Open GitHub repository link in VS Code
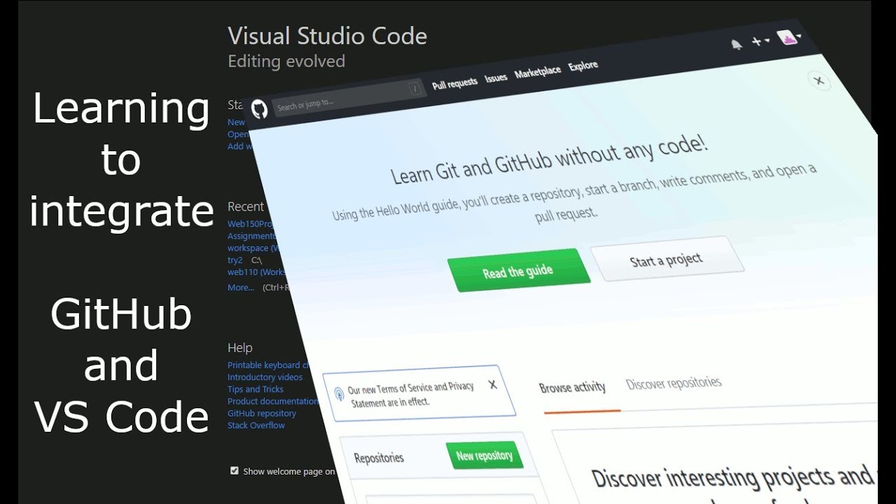Viewport: 896px width, 504px height. pyautogui.click(x=262, y=413)
